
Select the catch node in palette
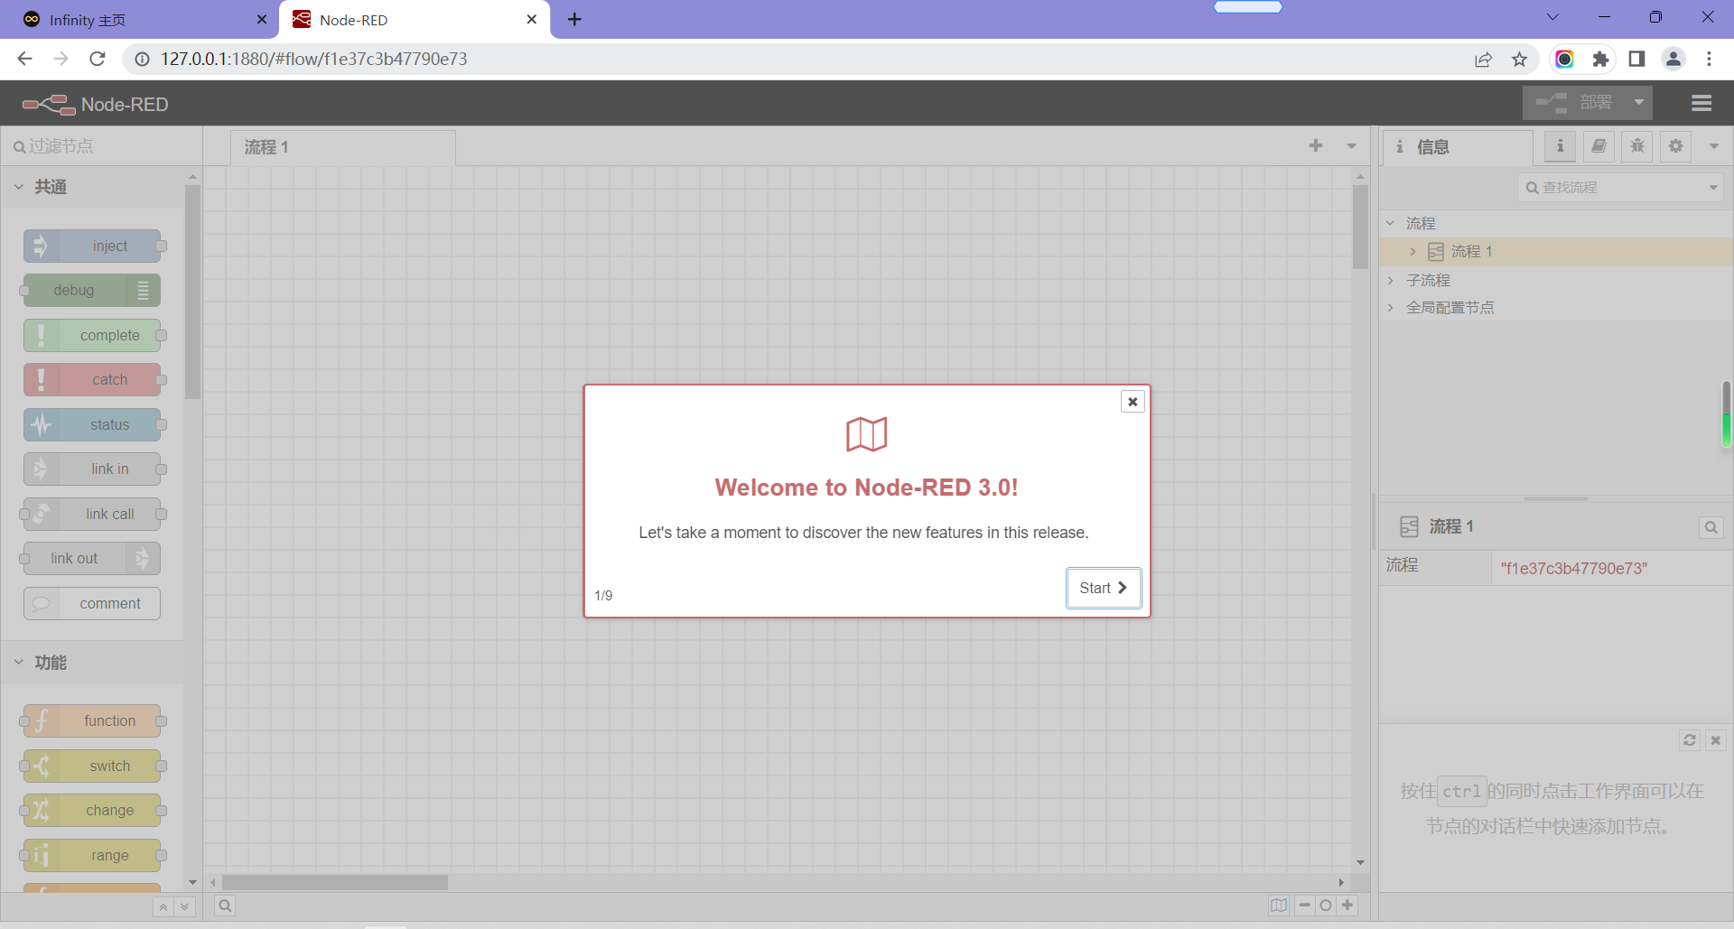(92, 380)
